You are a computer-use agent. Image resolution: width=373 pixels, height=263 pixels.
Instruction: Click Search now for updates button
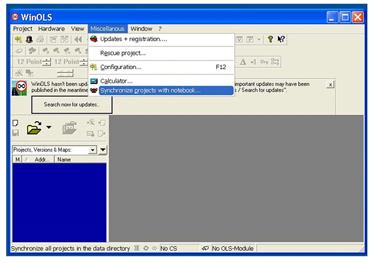72,105
